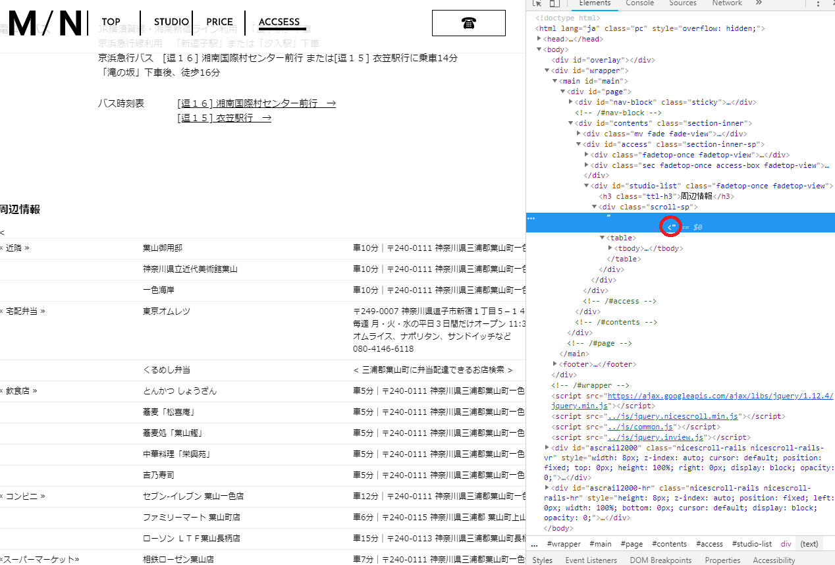Expand the head element node
The height and width of the screenshot is (565, 835).
(x=539, y=38)
